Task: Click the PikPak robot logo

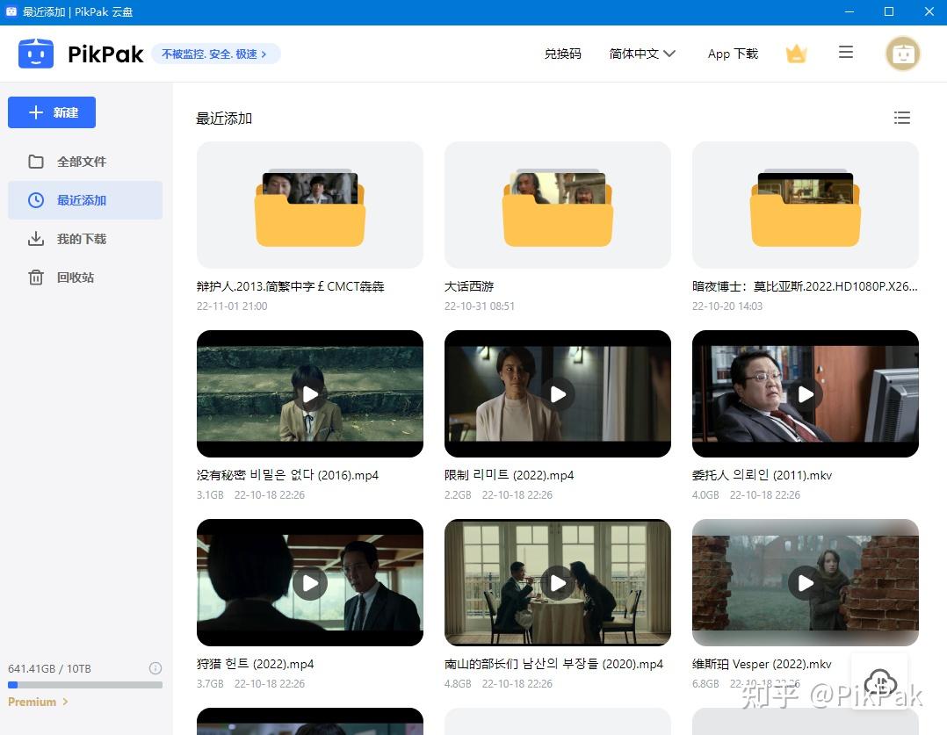Action: click(x=36, y=53)
